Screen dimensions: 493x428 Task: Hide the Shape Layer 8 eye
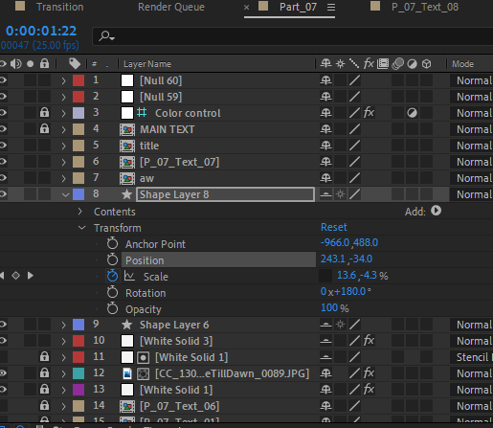tap(3, 194)
